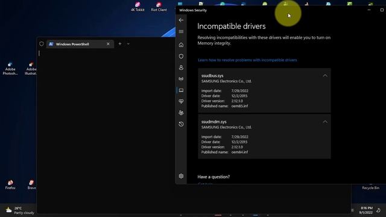The height and width of the screenshot is (217, 386).
Task: Open the Brave desktop shortcut
Action: coord(31,184)
